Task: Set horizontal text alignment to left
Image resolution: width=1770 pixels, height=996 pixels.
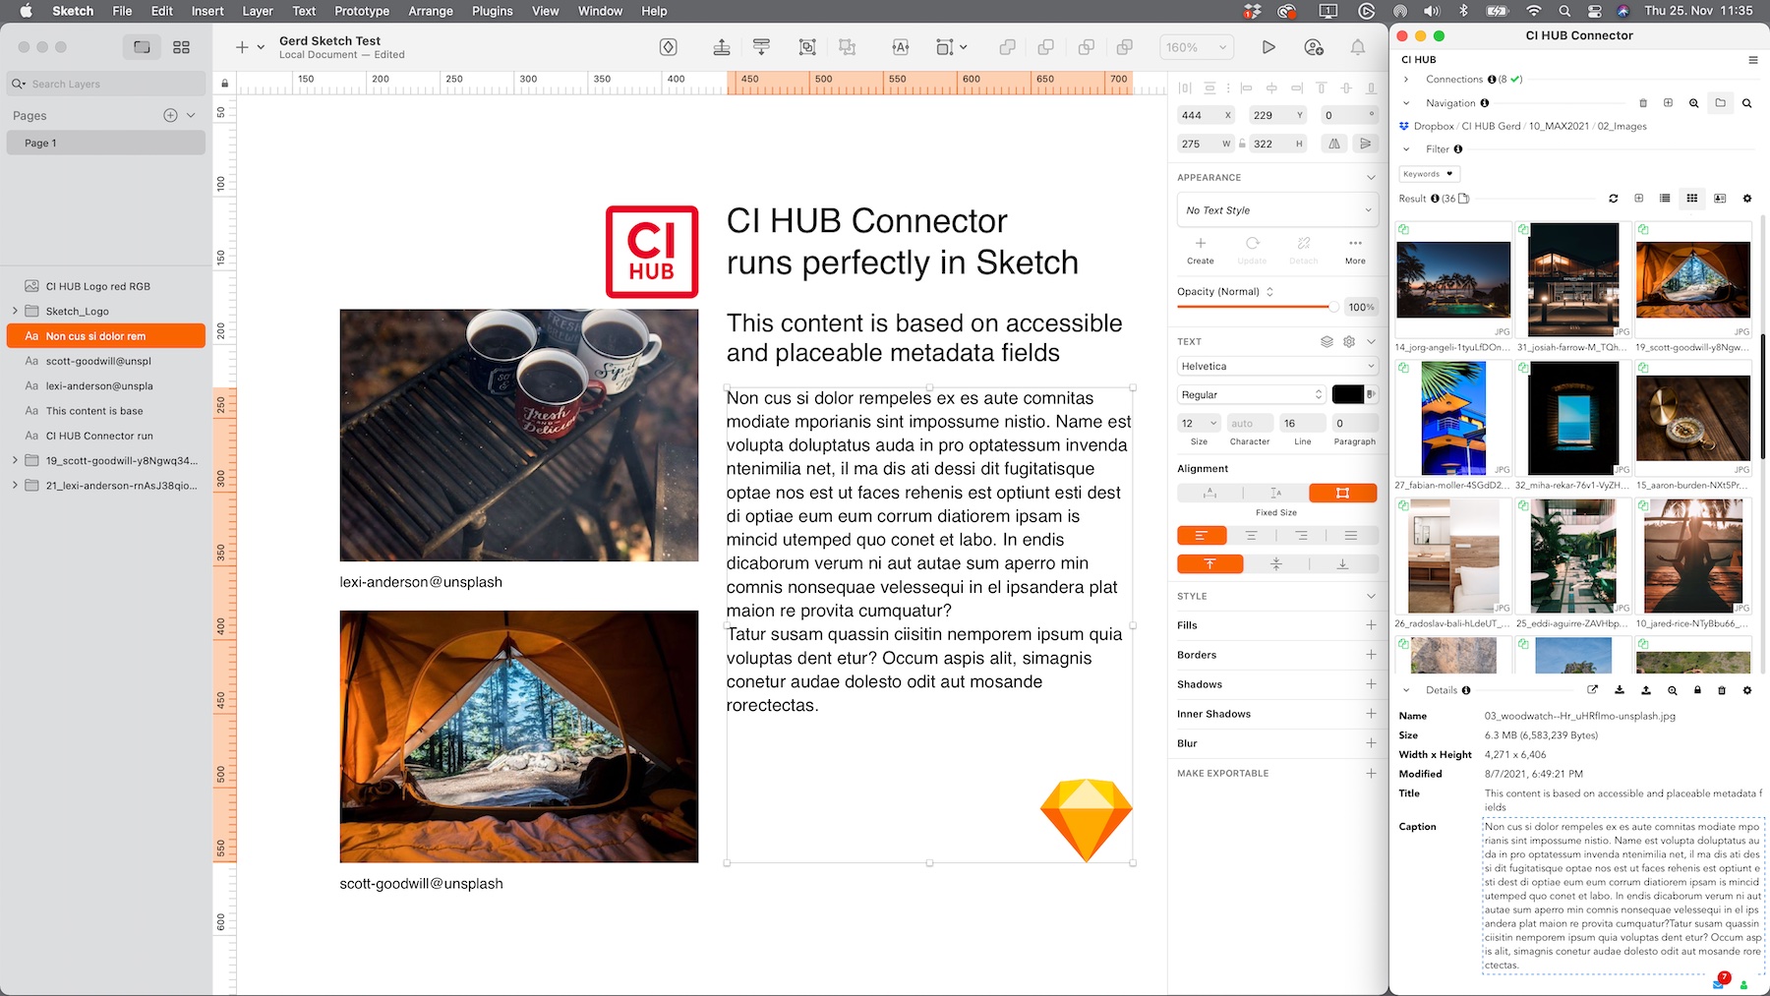Action: tap(1202, 536)
